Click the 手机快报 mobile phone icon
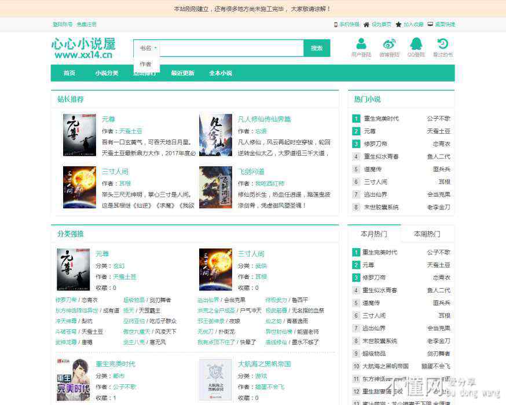 pos(336,24)
